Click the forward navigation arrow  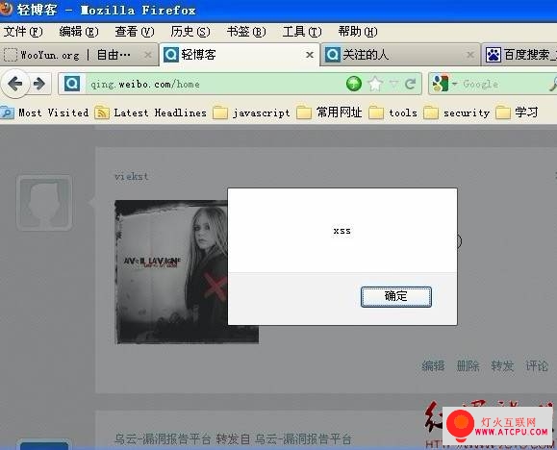point(39,84)
